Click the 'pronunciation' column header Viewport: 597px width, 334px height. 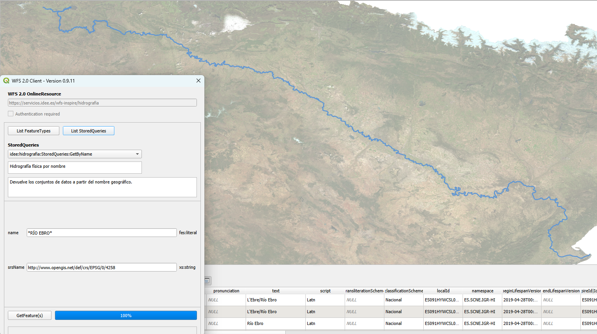(226, 291)
